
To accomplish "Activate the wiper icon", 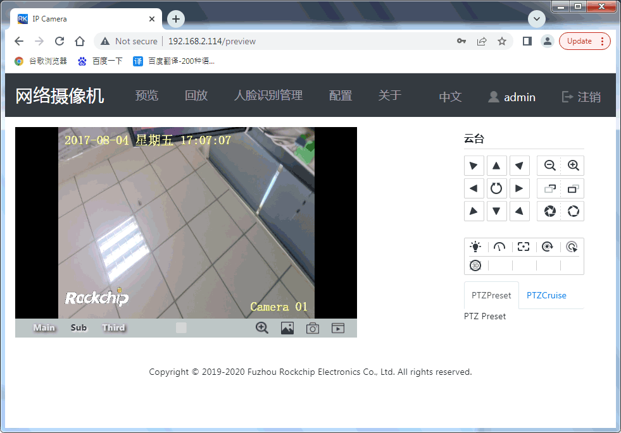I will (x=499, y=247).
